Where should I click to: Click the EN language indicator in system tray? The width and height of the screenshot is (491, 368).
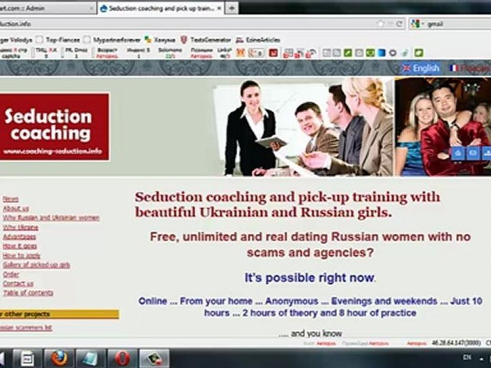click(x=467, y=357)
